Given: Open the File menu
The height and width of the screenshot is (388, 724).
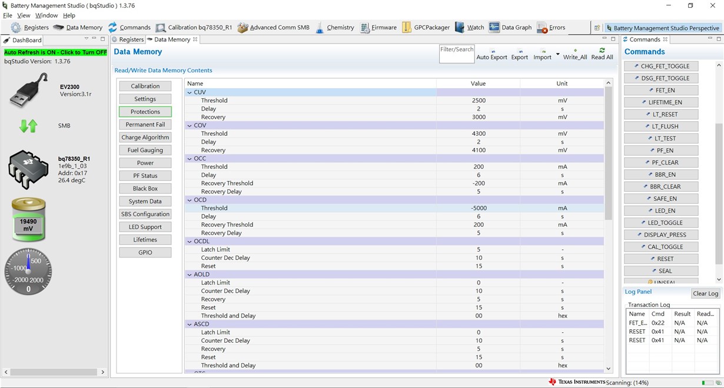Looking at the screenshot, I should point(8,15).
